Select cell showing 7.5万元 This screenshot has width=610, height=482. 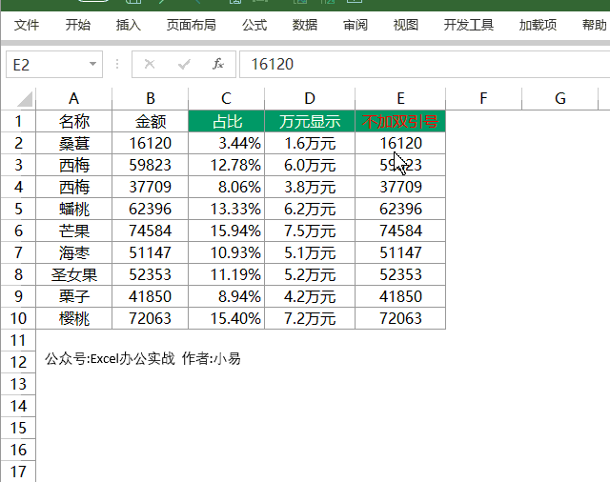click(310, 231)
